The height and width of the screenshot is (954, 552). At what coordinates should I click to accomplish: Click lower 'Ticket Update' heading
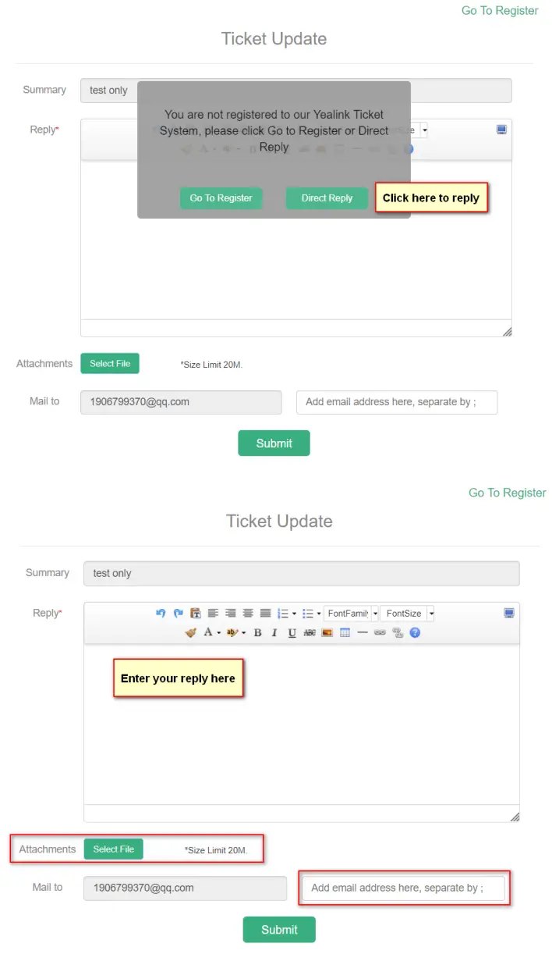coord(279,521)
